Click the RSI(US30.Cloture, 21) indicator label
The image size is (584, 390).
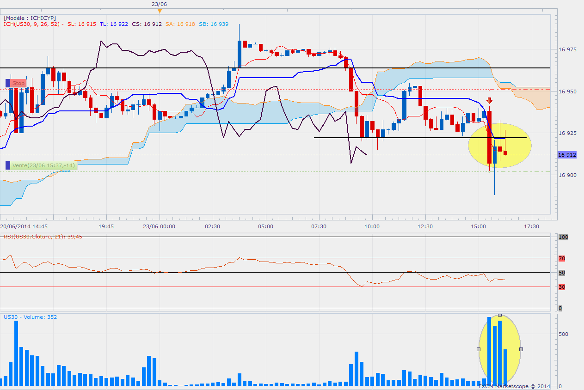click(43, 237)
